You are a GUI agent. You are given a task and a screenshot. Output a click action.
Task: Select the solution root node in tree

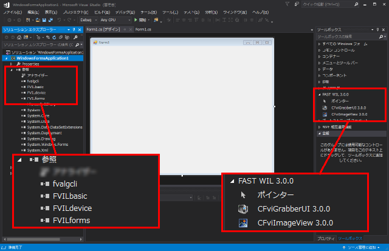coord(44,52)
